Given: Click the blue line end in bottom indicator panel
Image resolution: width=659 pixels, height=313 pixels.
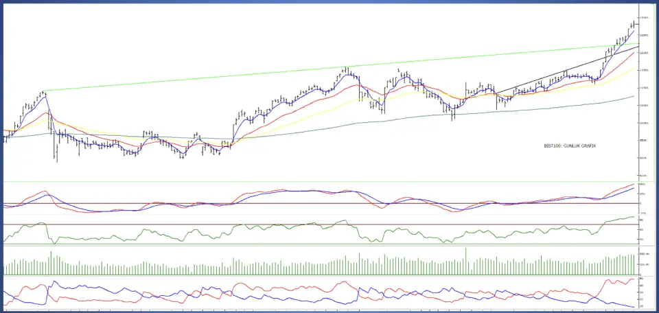Looking at the screenshot, I should tap(632, 306).
